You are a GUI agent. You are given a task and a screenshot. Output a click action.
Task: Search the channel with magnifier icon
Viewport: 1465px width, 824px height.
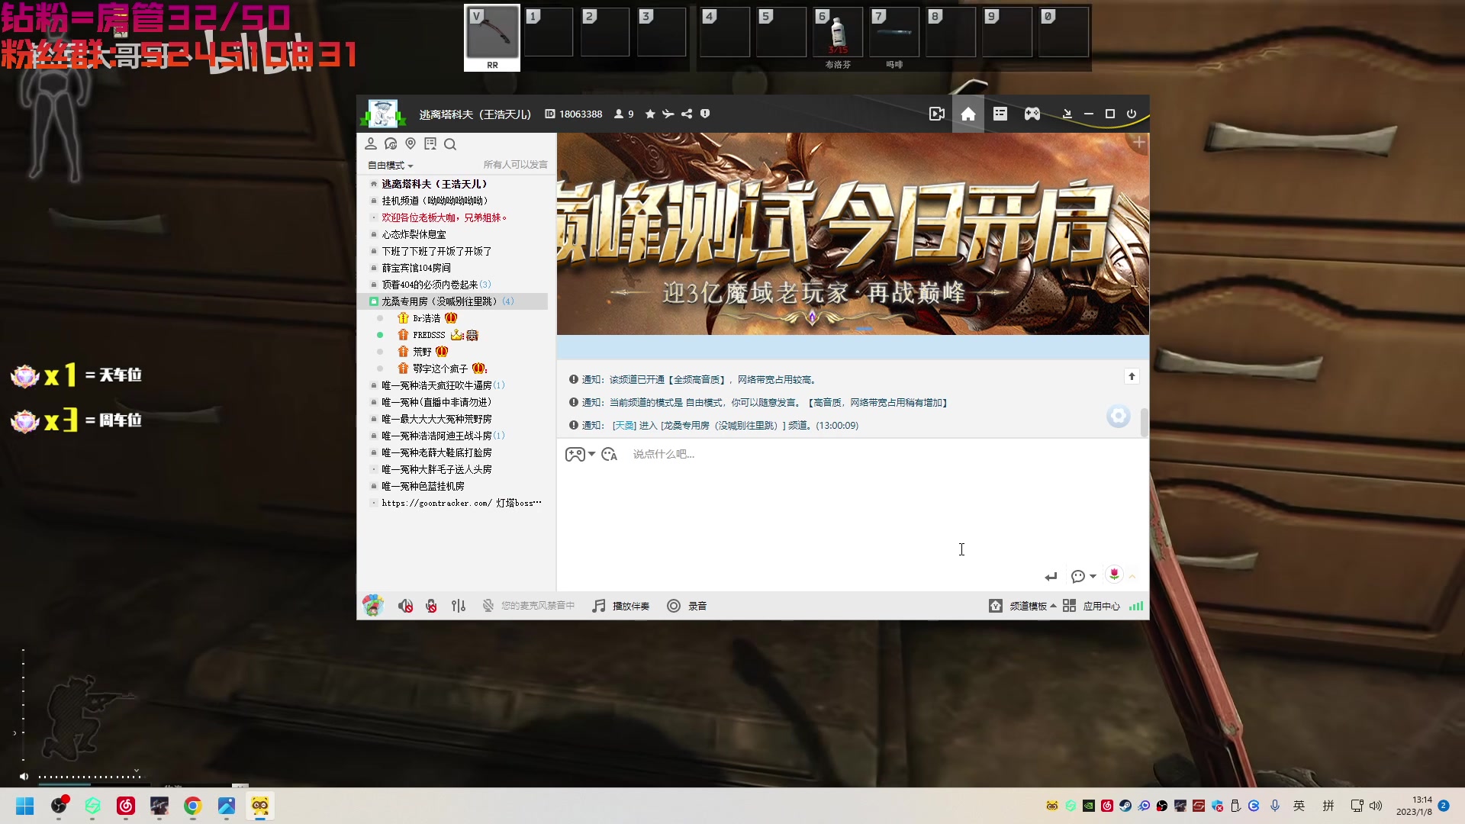point(450,144)
